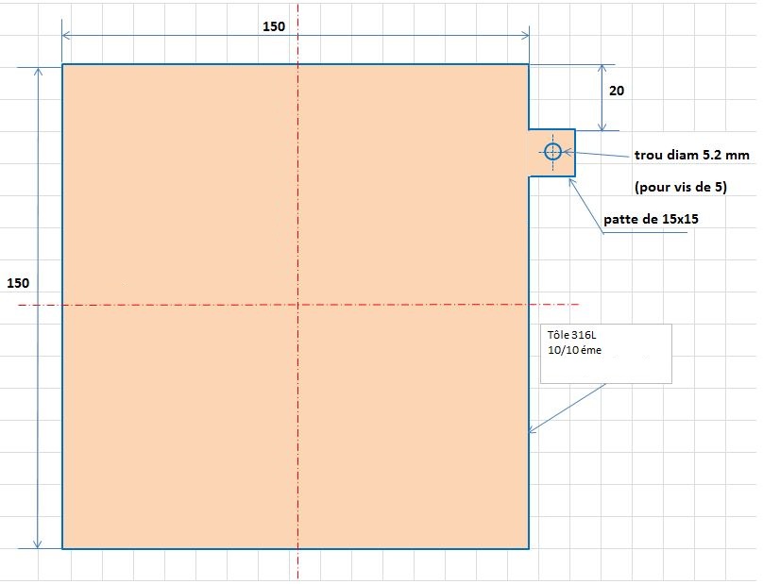Select the "20" dimension label

(x=616, y=92)
